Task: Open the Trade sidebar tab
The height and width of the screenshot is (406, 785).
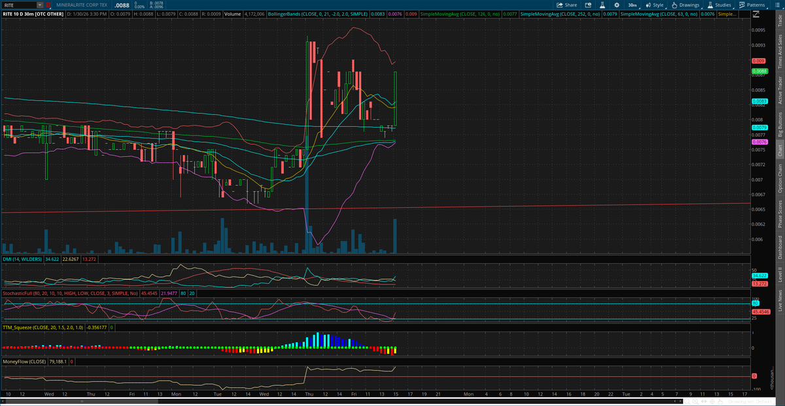Action: point(779,21)
